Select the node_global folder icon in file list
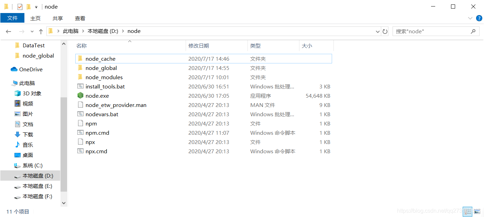This screenshot has height=217, width=484. 80,68
